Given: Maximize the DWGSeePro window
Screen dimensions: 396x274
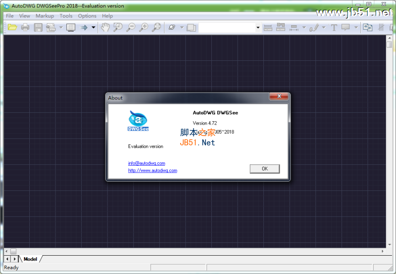Looking at the screenshot, I should 369,4.
